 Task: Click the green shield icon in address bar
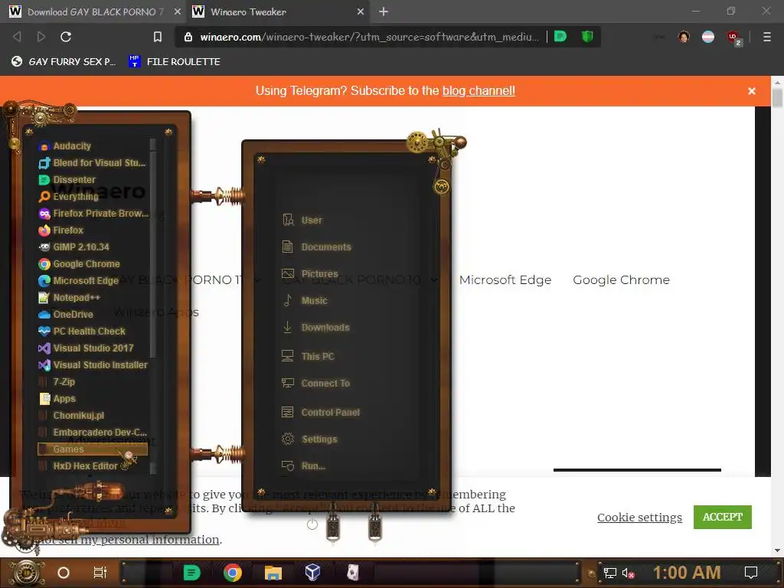(587, 37)
